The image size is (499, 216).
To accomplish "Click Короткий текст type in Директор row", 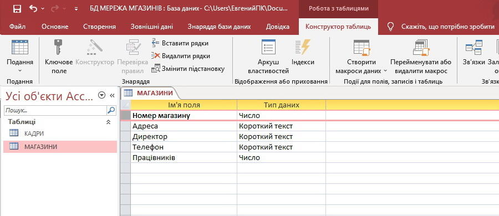I will click(x=281, y=136).
